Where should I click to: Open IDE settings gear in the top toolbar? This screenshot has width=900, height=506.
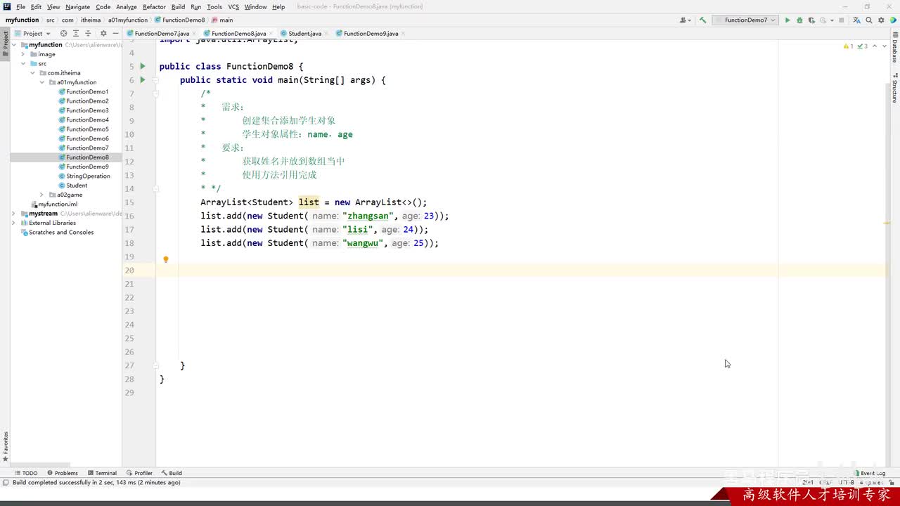click(x=881, y=20)
